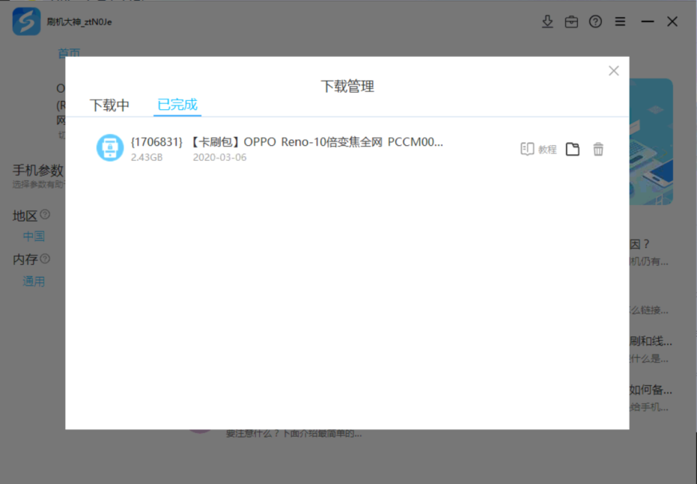Click the 2020-03-06 download date
This screenshot has height=484, width=697.
point(219,157)
